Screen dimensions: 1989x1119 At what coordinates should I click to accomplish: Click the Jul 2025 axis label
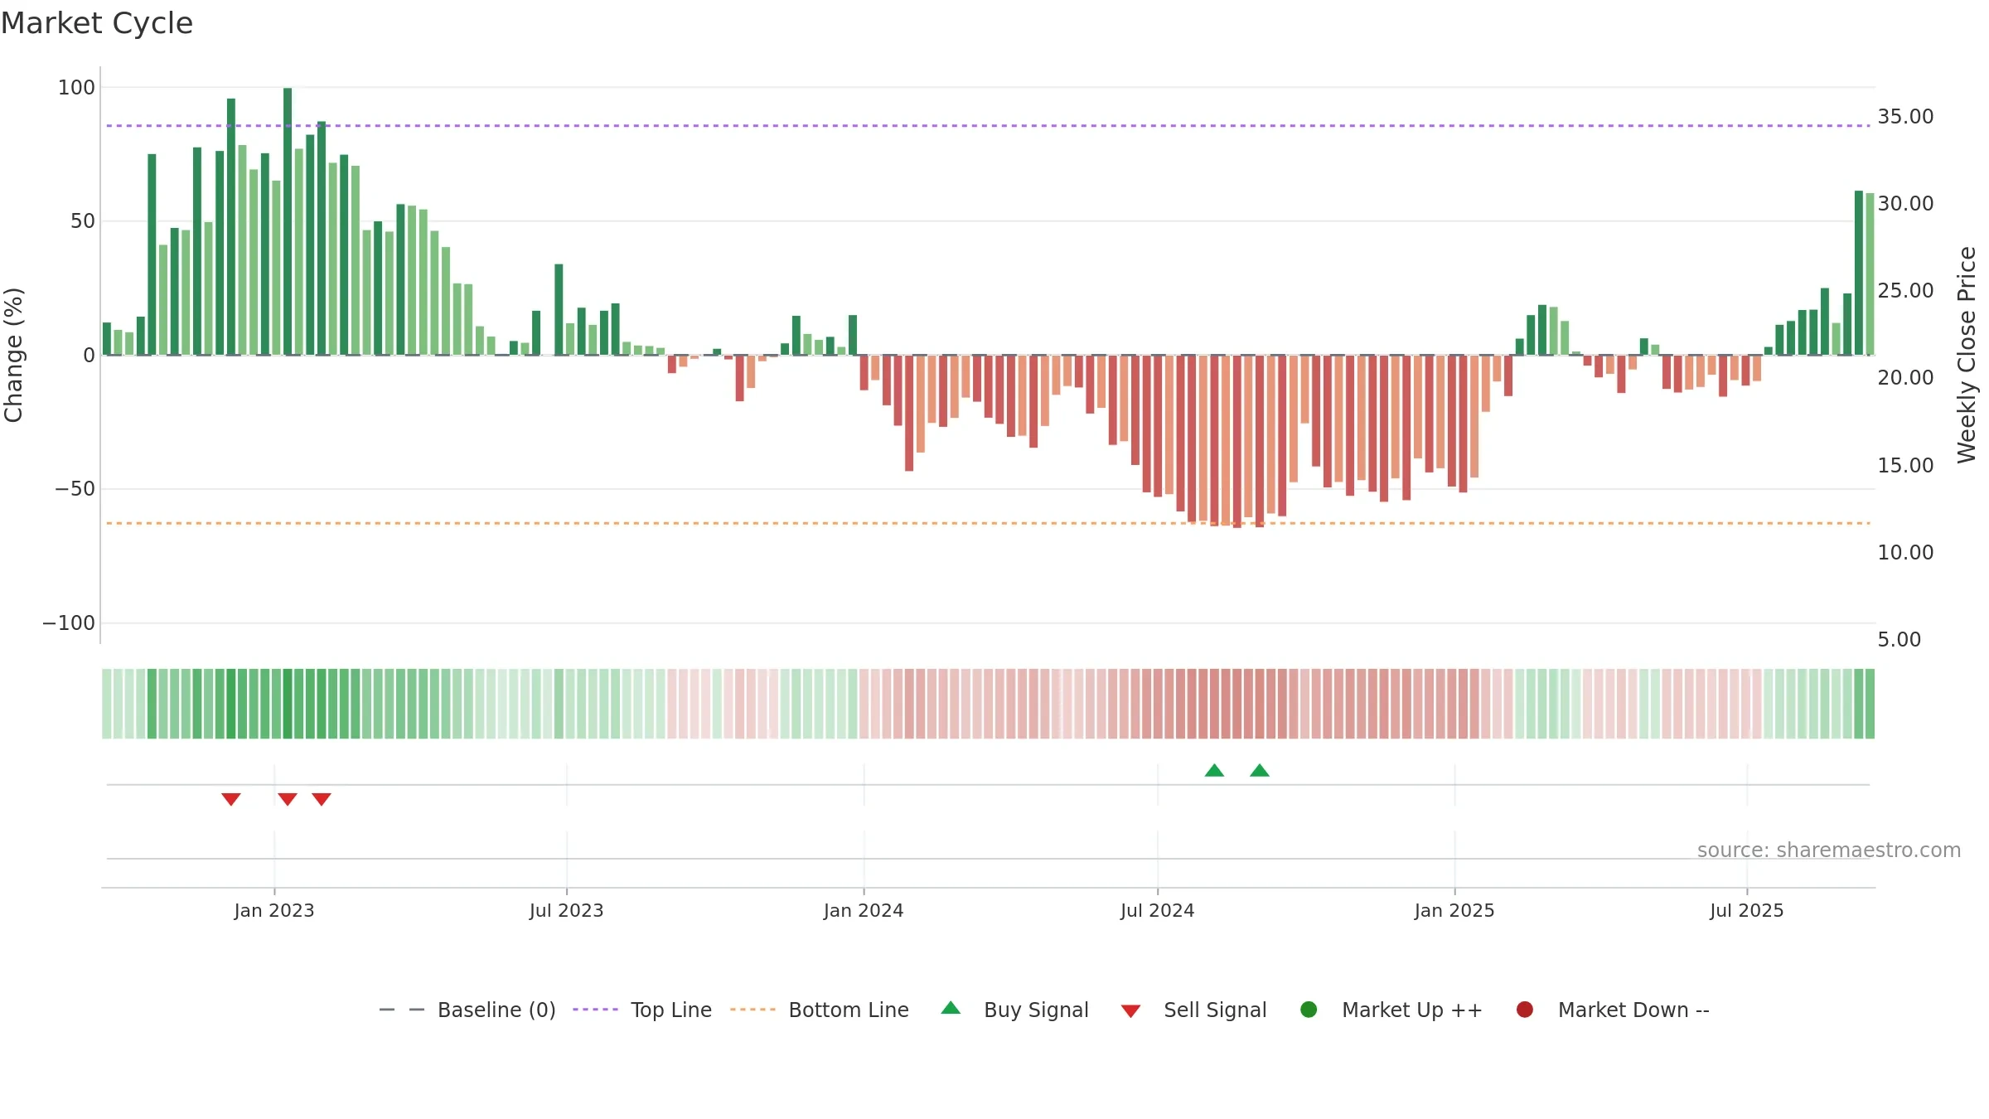point(1747,910)
